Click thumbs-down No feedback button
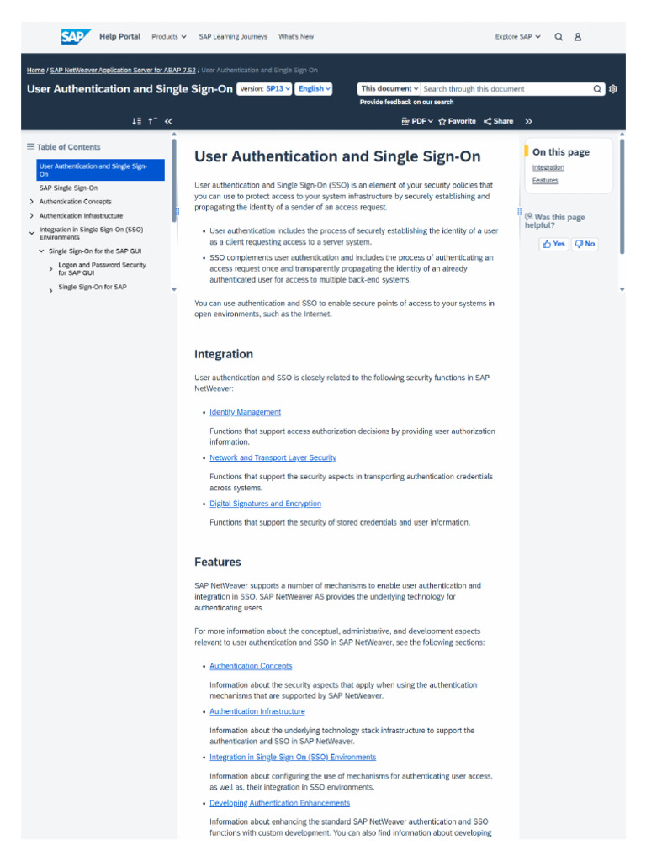This screenshot has width=646, height=861. click(585, 244)
